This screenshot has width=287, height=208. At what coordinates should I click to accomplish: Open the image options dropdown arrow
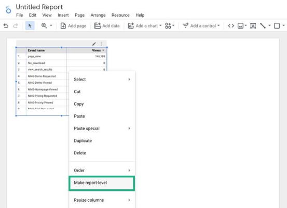[245, 25]
